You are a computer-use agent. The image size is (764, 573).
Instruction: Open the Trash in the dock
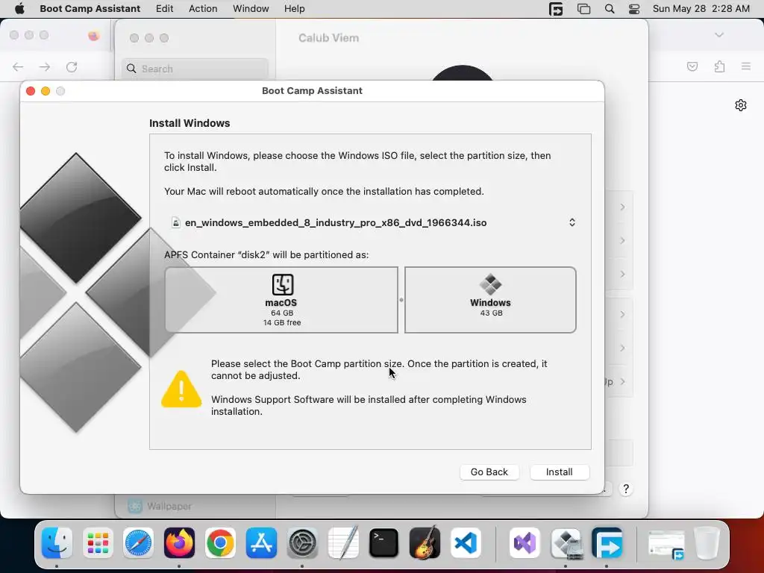tap(707, 543)
